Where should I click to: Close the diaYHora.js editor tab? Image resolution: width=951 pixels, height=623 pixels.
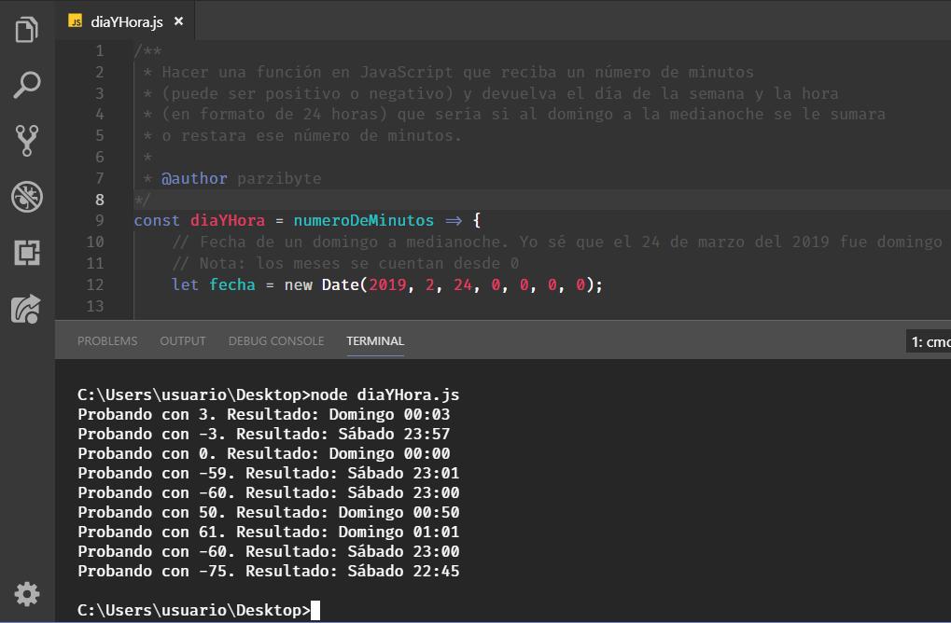click(179, 21)
